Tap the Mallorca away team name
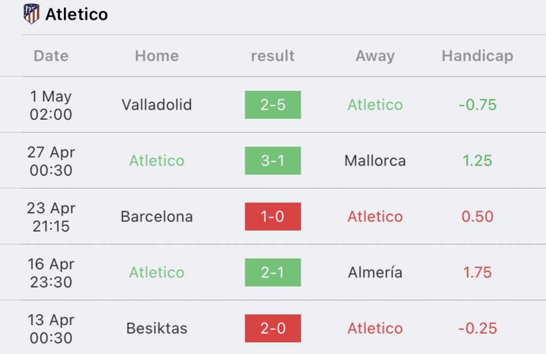 pos(375,161)
